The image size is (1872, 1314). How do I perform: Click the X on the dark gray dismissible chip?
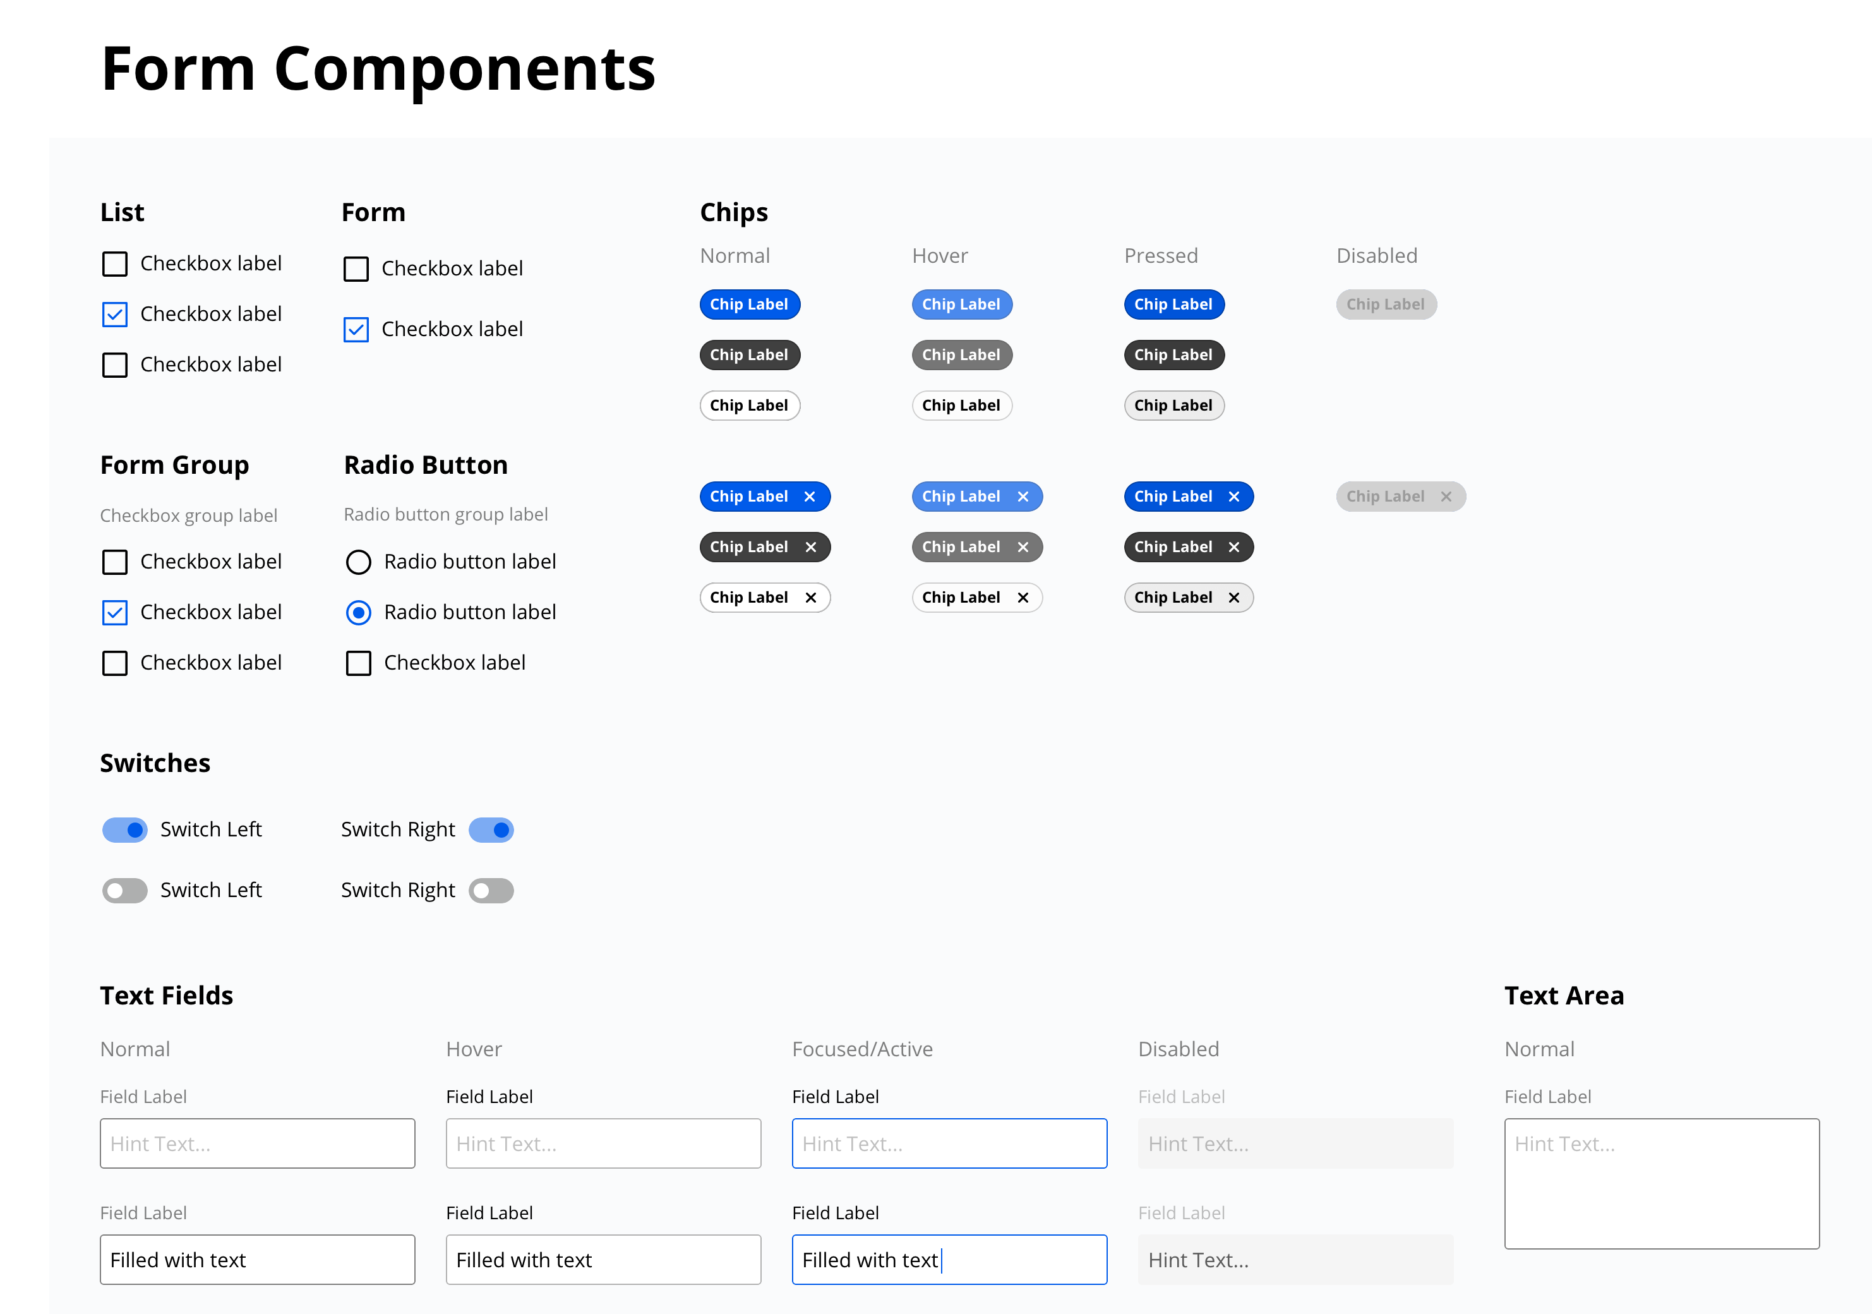tap(810, 546)
